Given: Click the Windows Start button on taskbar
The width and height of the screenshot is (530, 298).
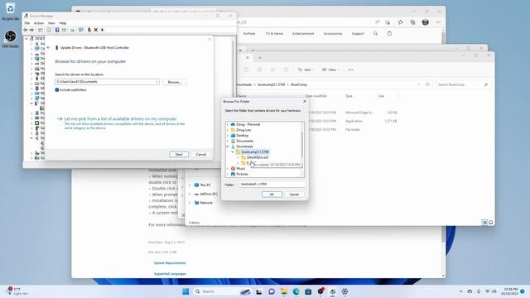Looking at the screenshot, I should 185,291.
